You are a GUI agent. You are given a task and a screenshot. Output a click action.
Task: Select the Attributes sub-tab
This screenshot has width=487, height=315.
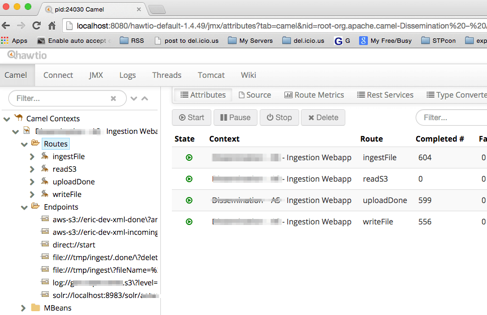[203, 95]
